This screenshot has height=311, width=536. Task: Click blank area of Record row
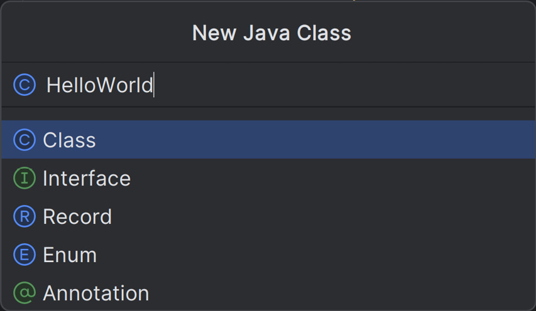click(x=321, y=216)
